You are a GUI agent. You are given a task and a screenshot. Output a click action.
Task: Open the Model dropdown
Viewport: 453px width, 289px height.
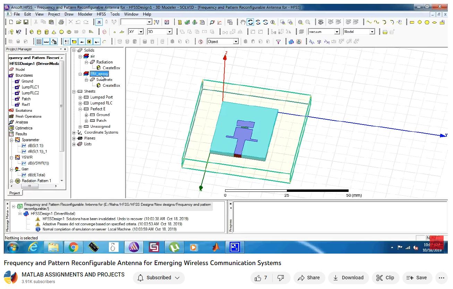click(x=359, y=32)
